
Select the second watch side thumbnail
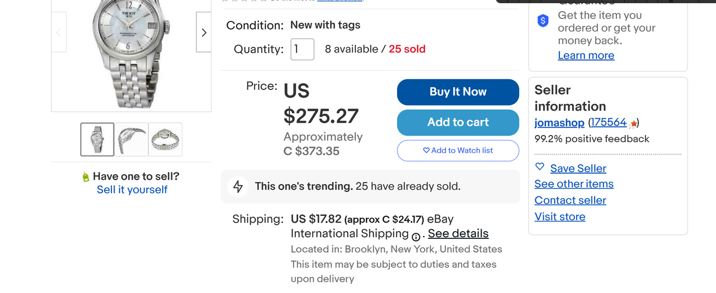(131, 140)
